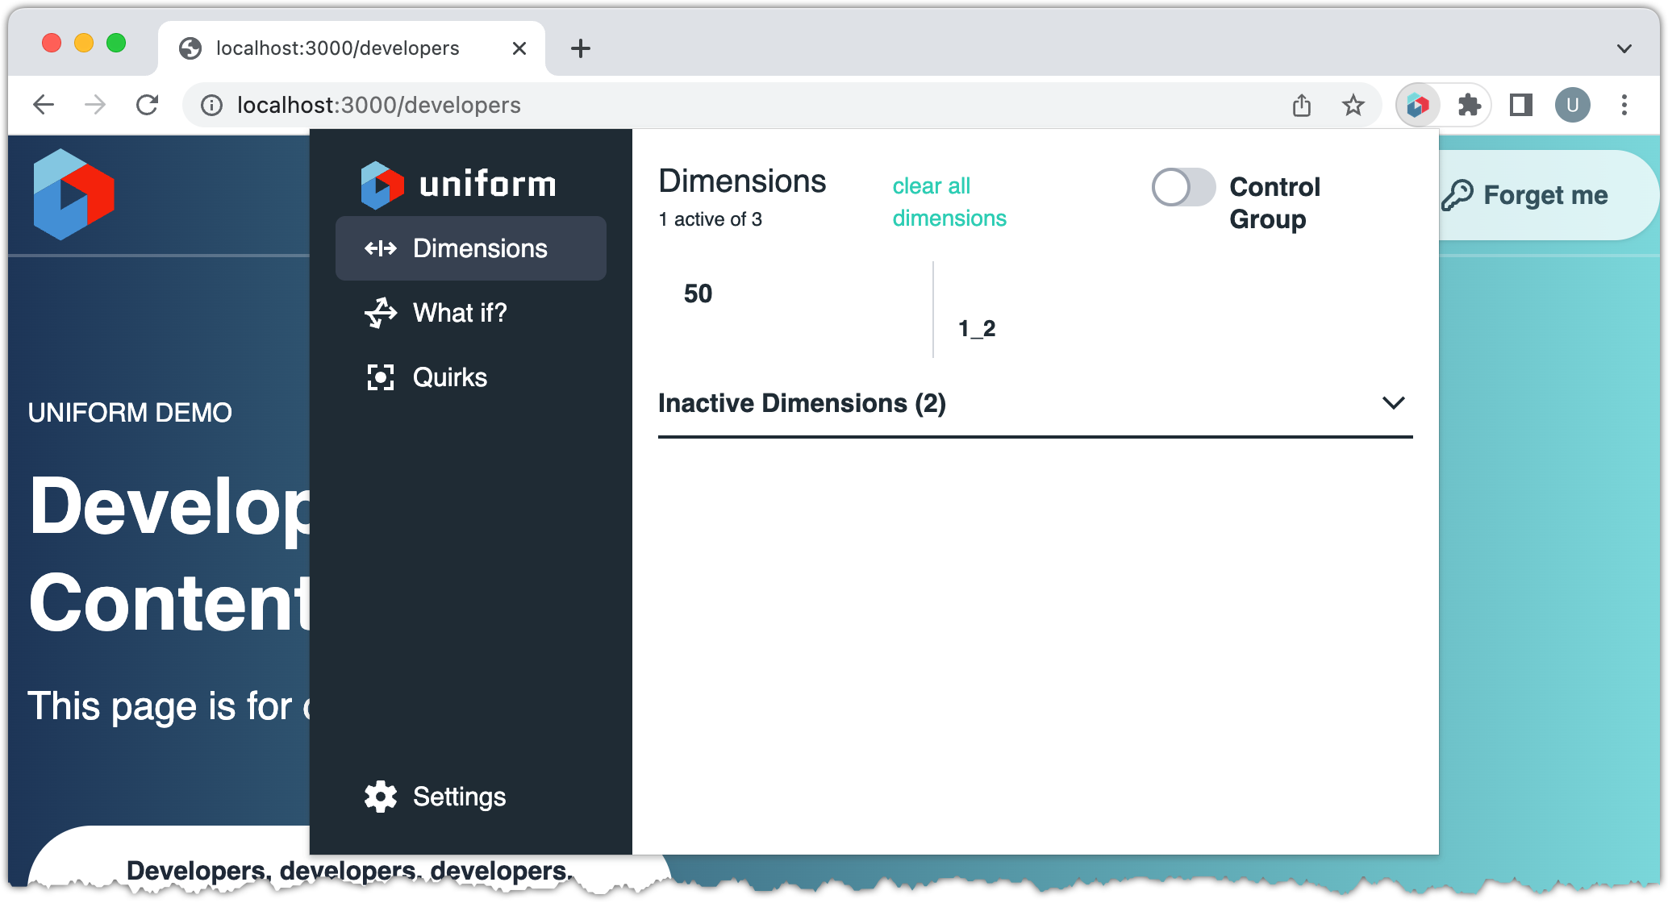Click the Uniform logo on the webpage
The width and height of the screenshot is (1668, 903).
tap(73, 194)
